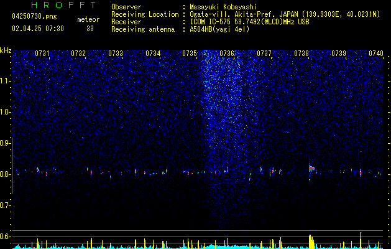The image size is (391, 249).
Task: Click the Ogata-vill. Akita-Pref. JAPAN location text
Action: pyautogui.click(x=285, y=14)
